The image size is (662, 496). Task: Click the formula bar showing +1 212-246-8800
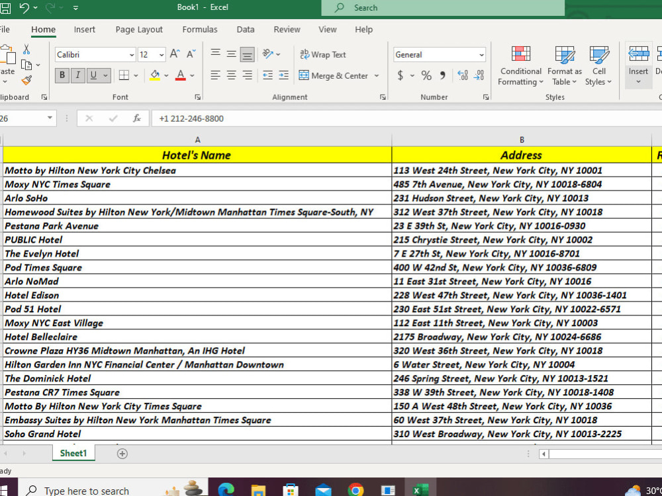406,118
